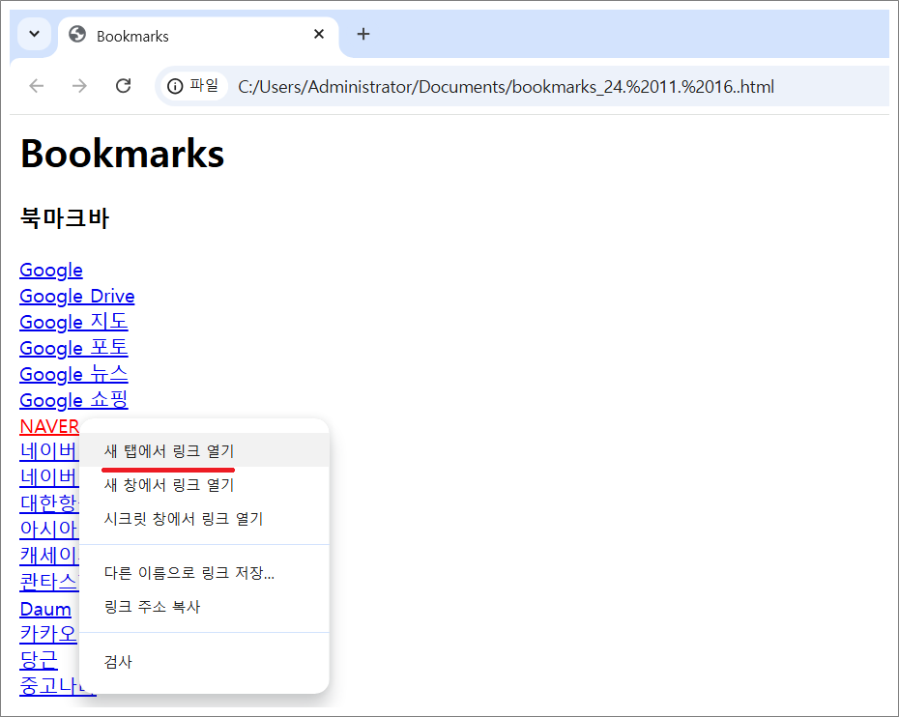Choose 시크릿 창에서 링크 열기
This screenshot has width=899, height=717.
(204, 519)
